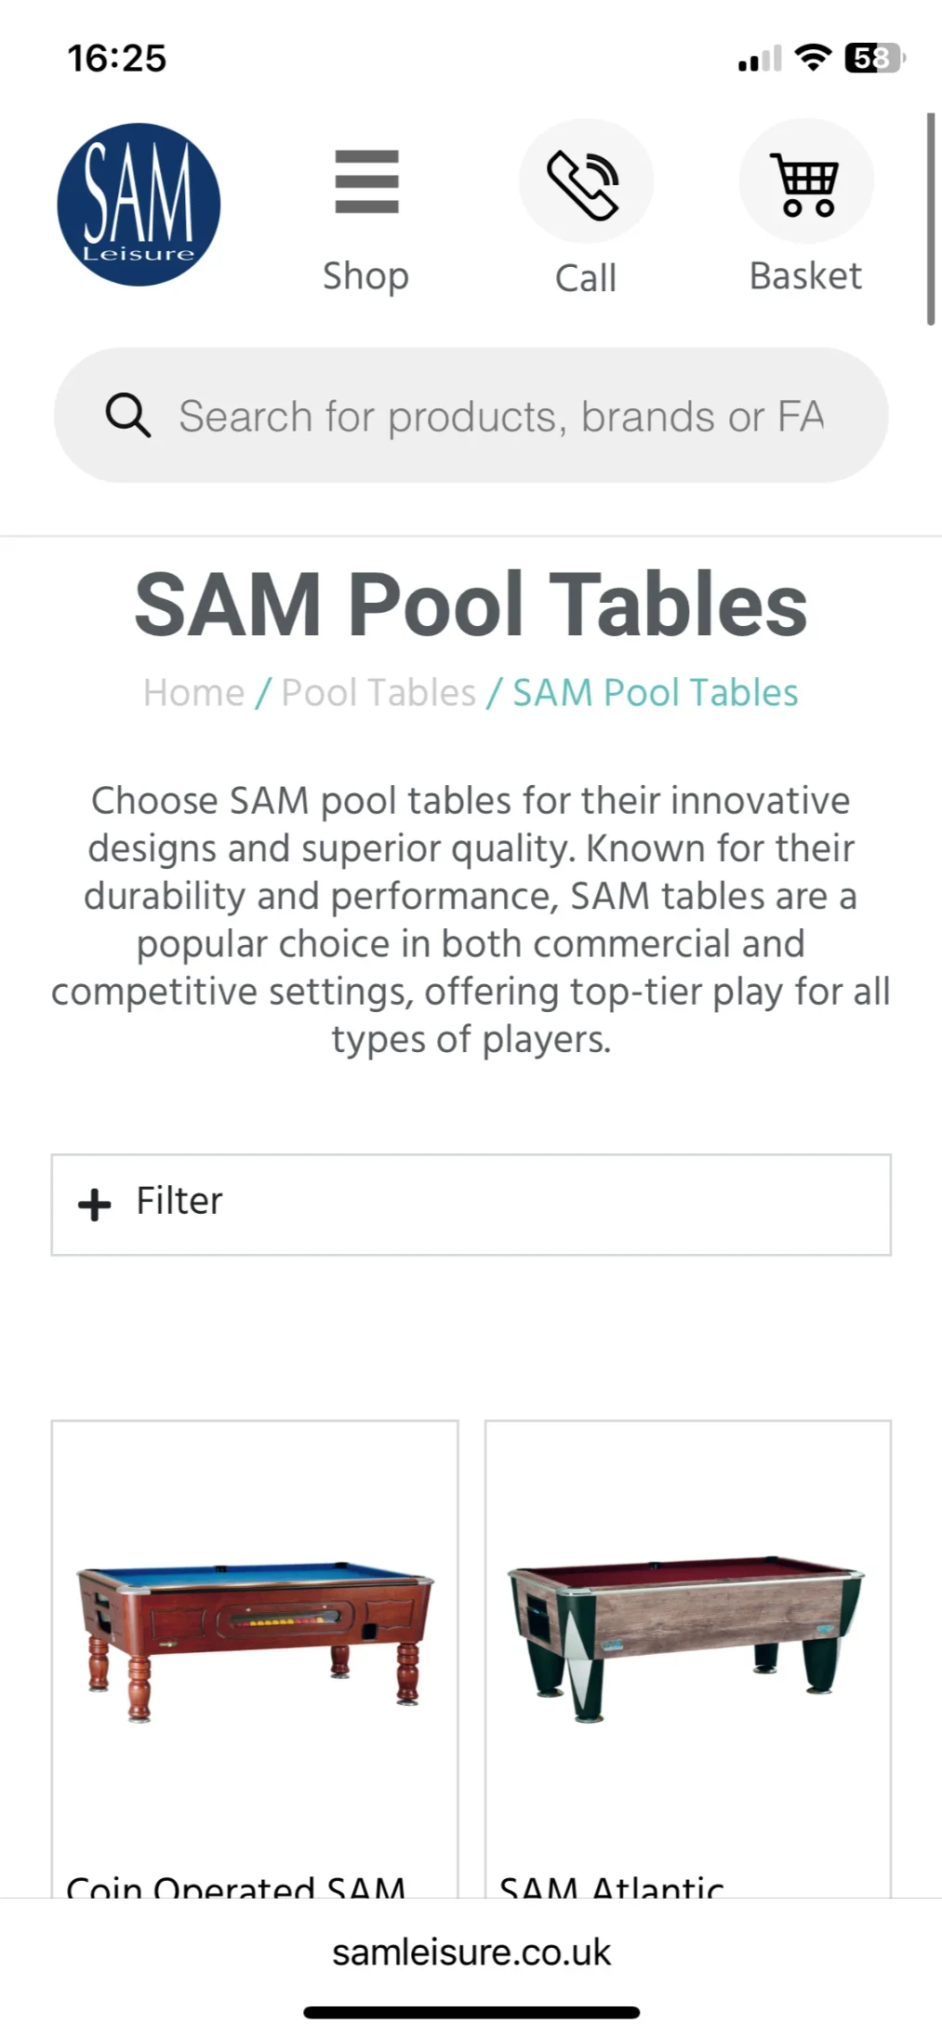Tap the search input field
This screenshot has height=2039, width=942.
(502, 415)
